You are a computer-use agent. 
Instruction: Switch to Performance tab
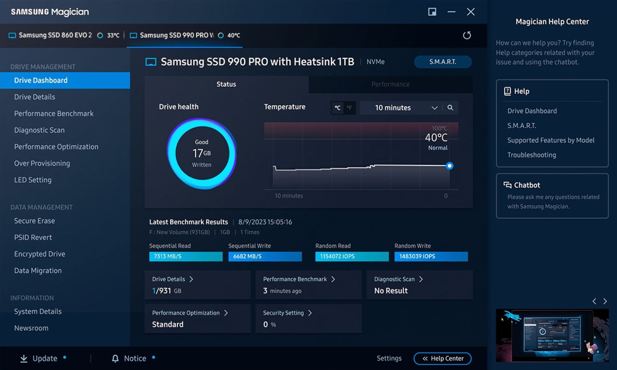pyautogui.click(x=390, y=83)
